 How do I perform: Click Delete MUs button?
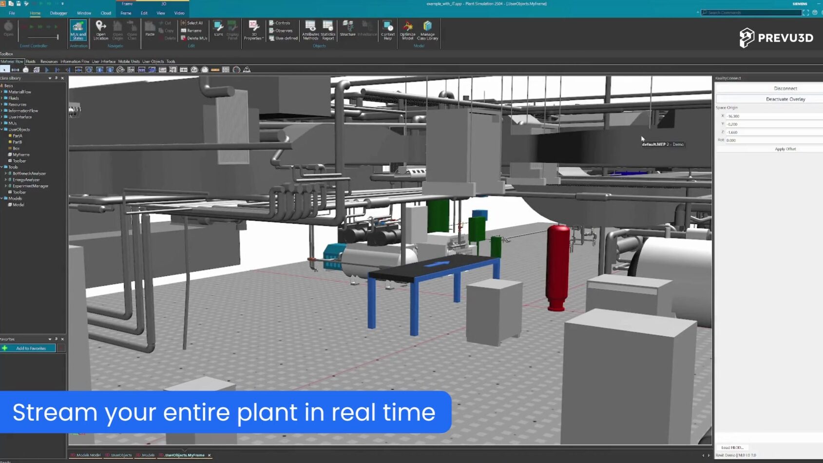tap(194, 39)
